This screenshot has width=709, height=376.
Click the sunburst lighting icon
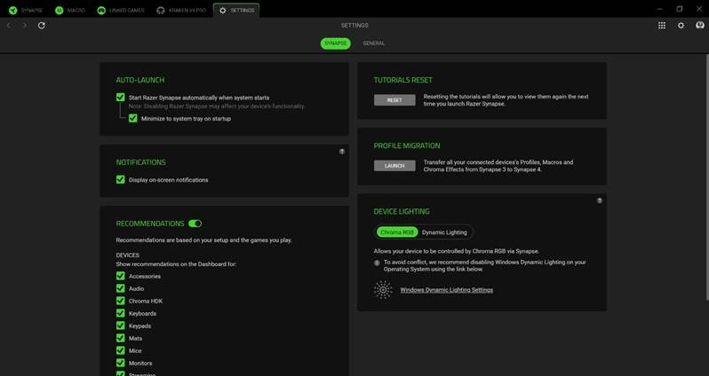[383, 290]
